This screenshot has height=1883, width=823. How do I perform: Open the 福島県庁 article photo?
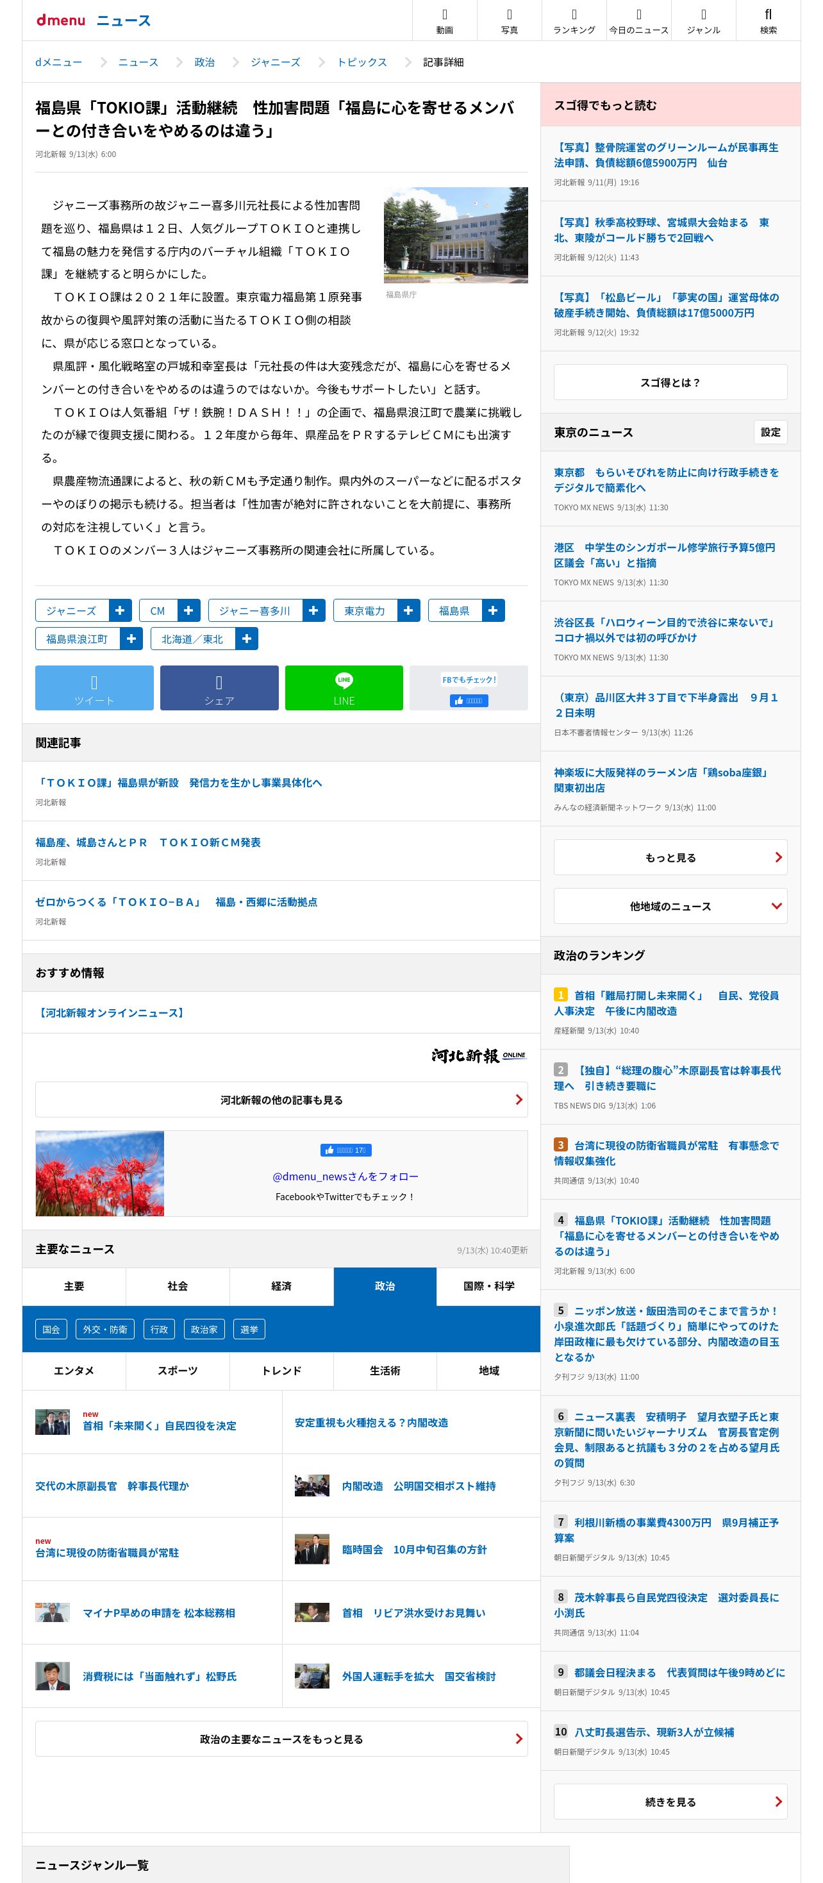point(455,235)
